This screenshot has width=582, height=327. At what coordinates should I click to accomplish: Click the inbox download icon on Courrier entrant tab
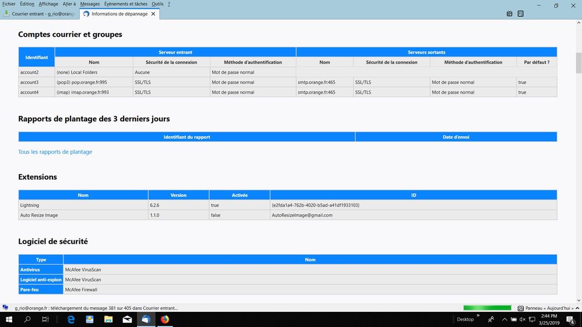point(6,13)
